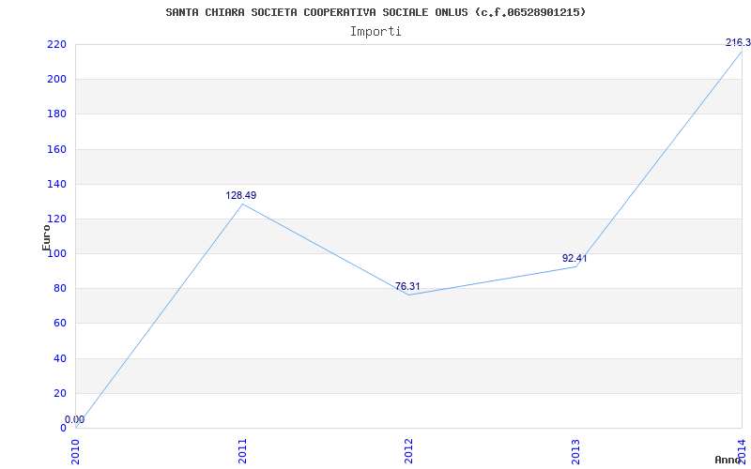This screenshot has height=469, width=751.
Task: Click the 200 y-axis tick label
Action: tap(56, 80)
